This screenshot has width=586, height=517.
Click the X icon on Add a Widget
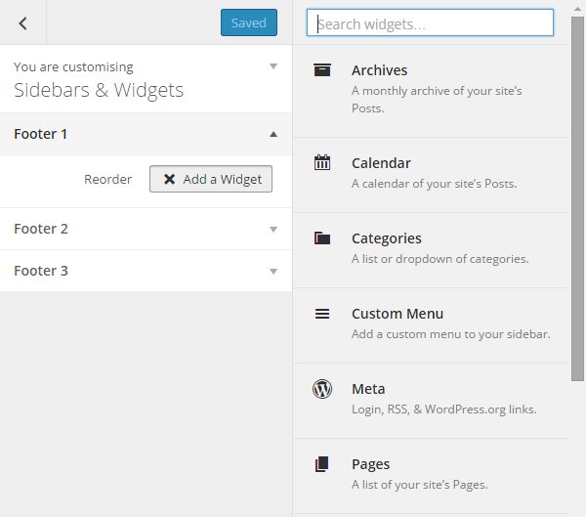[169, 179]
